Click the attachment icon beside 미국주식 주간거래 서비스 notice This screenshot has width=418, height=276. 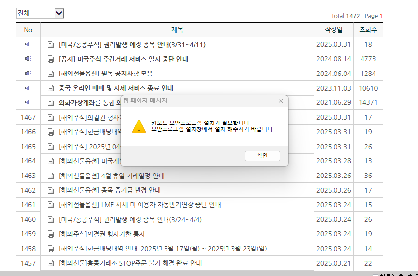50,59
